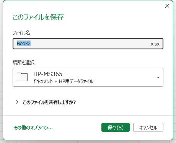Select the HP-MS365 location name

pyautogui.click(x=48, y=74)
